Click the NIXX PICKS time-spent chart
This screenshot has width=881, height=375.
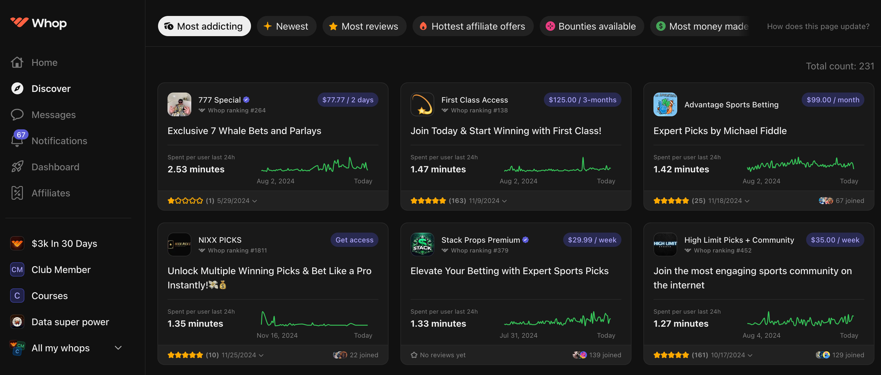(315, 320)
